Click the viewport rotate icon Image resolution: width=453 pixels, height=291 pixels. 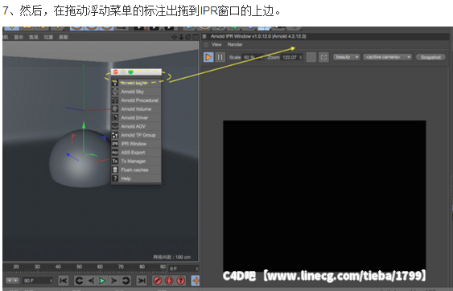(x=188, y=37)
